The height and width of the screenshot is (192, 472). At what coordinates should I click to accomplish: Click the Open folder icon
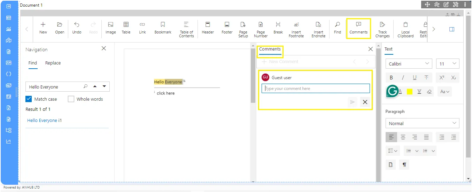point(60,28)
